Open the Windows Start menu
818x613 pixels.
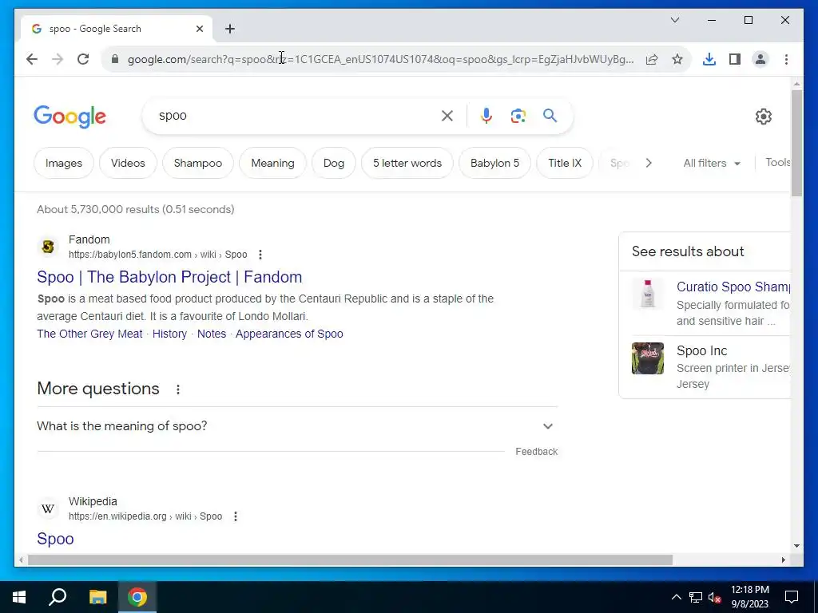(x=19, y=597)
